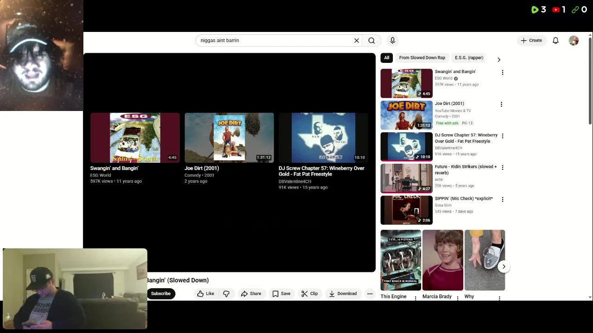Play endscreen Swangin' and Bangin' suggestion

tap(135, 138)
